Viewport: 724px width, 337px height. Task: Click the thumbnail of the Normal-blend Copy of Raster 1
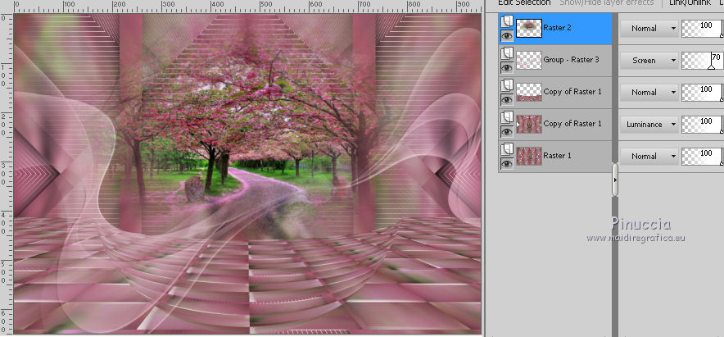pos(529,92)
